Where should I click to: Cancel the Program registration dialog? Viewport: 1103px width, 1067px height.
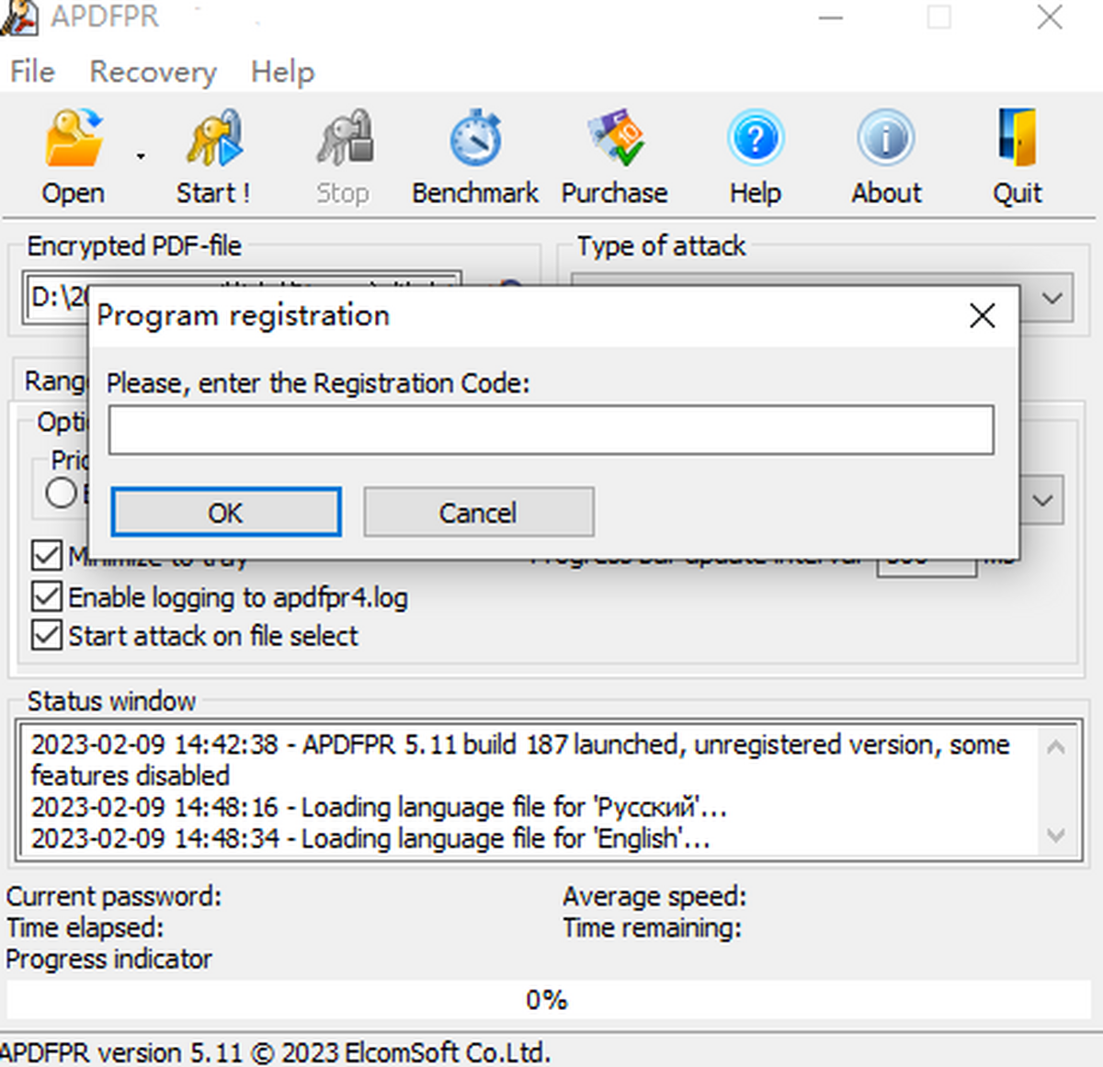coord(479,512)
